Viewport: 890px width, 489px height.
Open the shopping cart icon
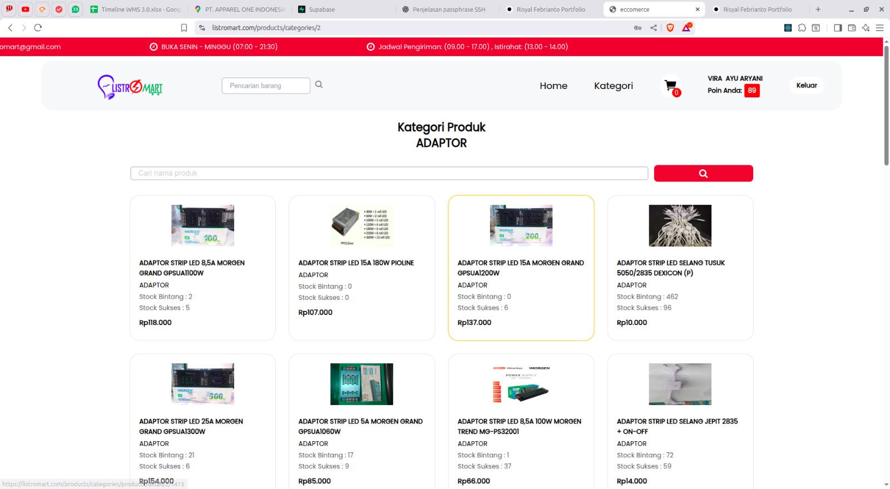[670, 86]
